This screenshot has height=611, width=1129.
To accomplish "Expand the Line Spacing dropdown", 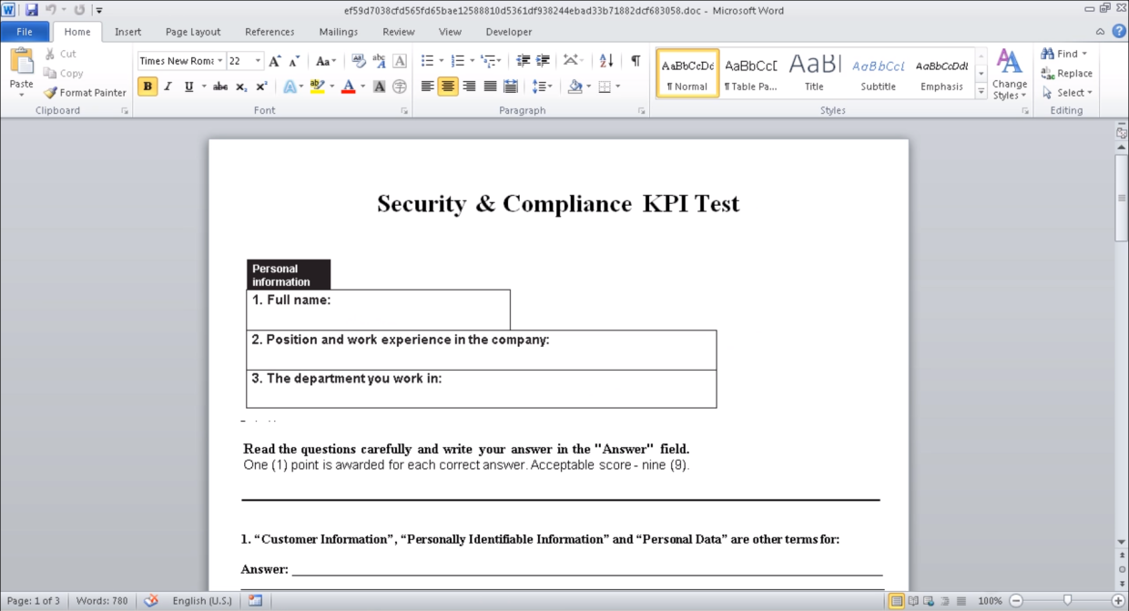I will click(x=544, y=87).
